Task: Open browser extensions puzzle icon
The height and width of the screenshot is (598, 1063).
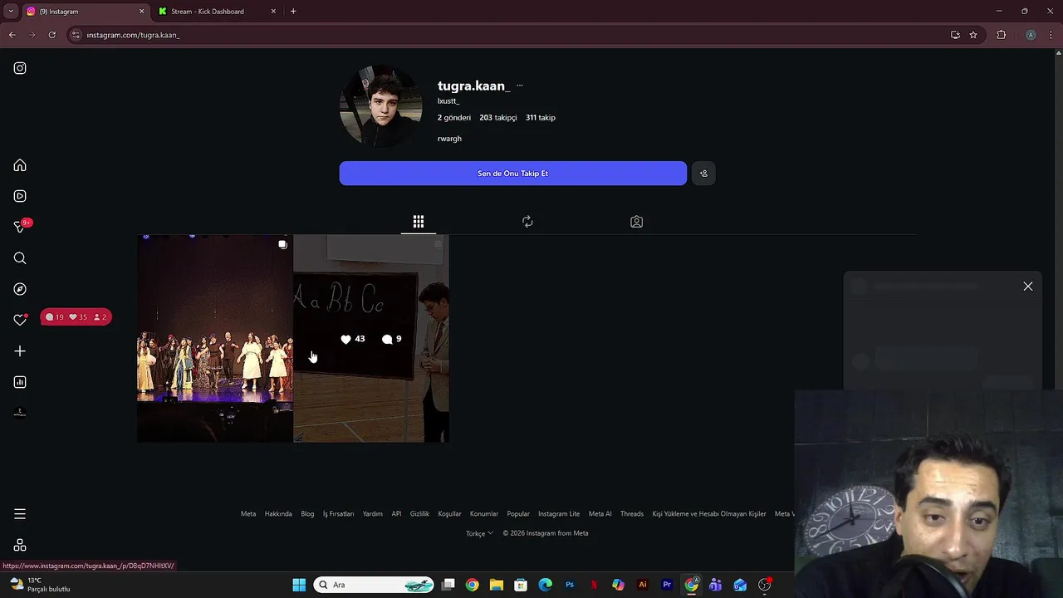Action: 1001,35
